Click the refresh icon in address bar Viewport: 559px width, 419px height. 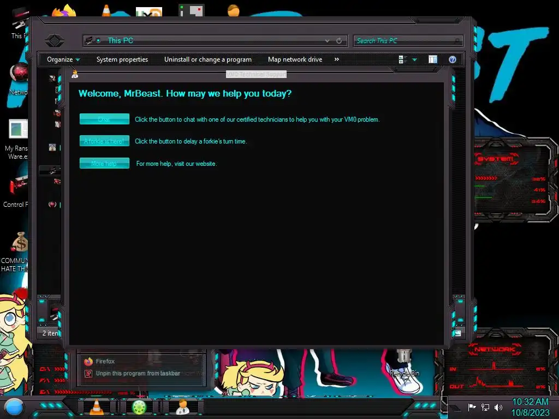[339, 40]
